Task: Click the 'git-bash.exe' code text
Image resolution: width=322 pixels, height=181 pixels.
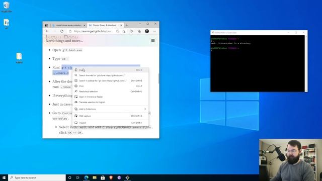Action: pos(72,50)
